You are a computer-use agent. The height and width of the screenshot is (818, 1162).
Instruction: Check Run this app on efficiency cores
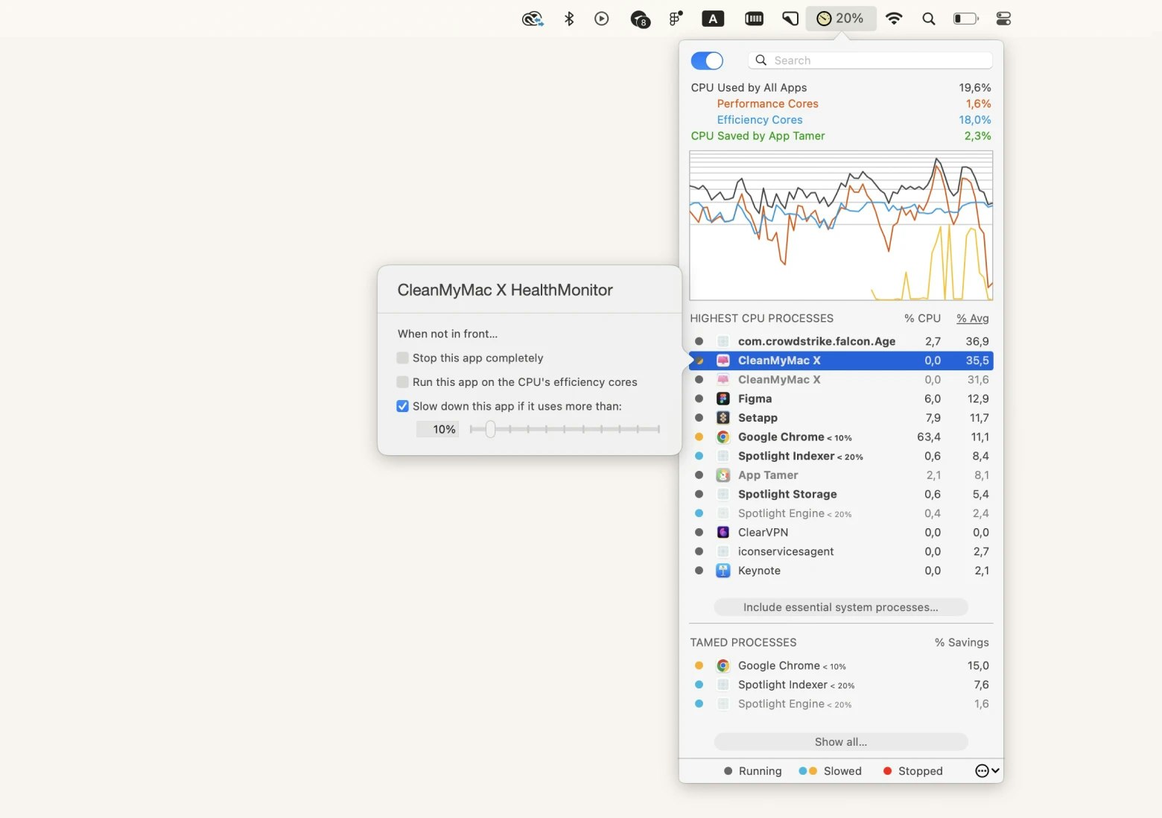click(x=402, y=382)
